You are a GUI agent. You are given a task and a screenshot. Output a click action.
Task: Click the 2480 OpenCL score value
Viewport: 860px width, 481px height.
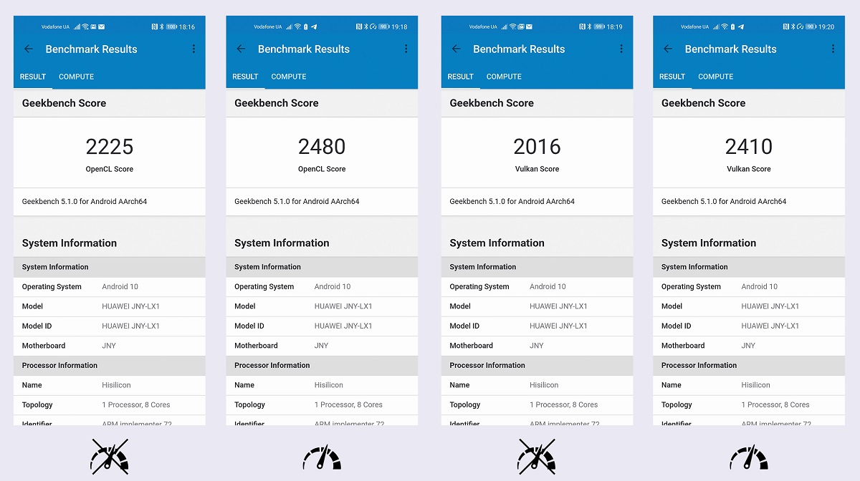tap(322, 147)
